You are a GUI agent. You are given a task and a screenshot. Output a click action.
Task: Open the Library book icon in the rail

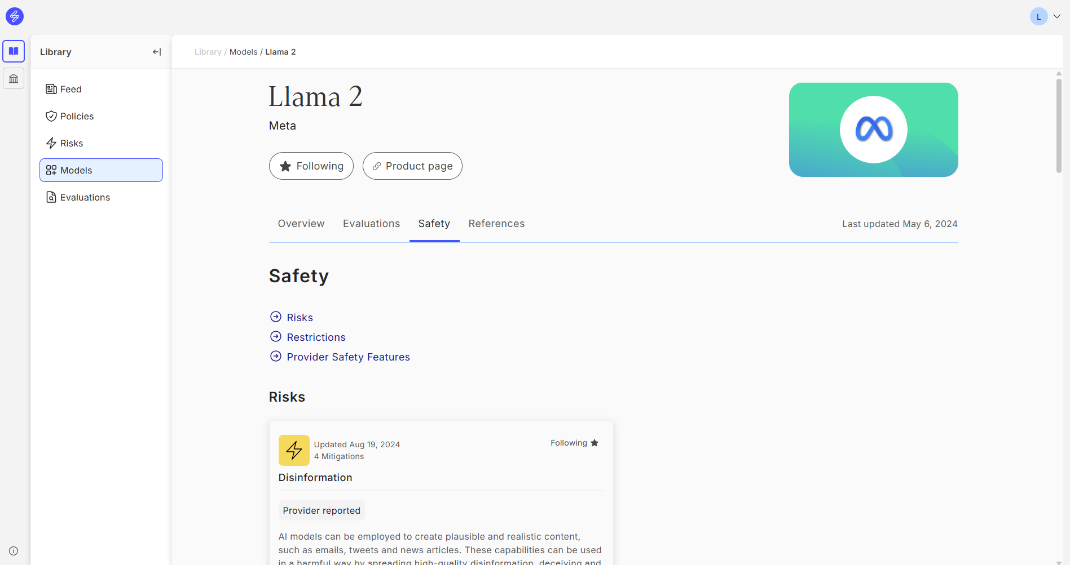14,51
